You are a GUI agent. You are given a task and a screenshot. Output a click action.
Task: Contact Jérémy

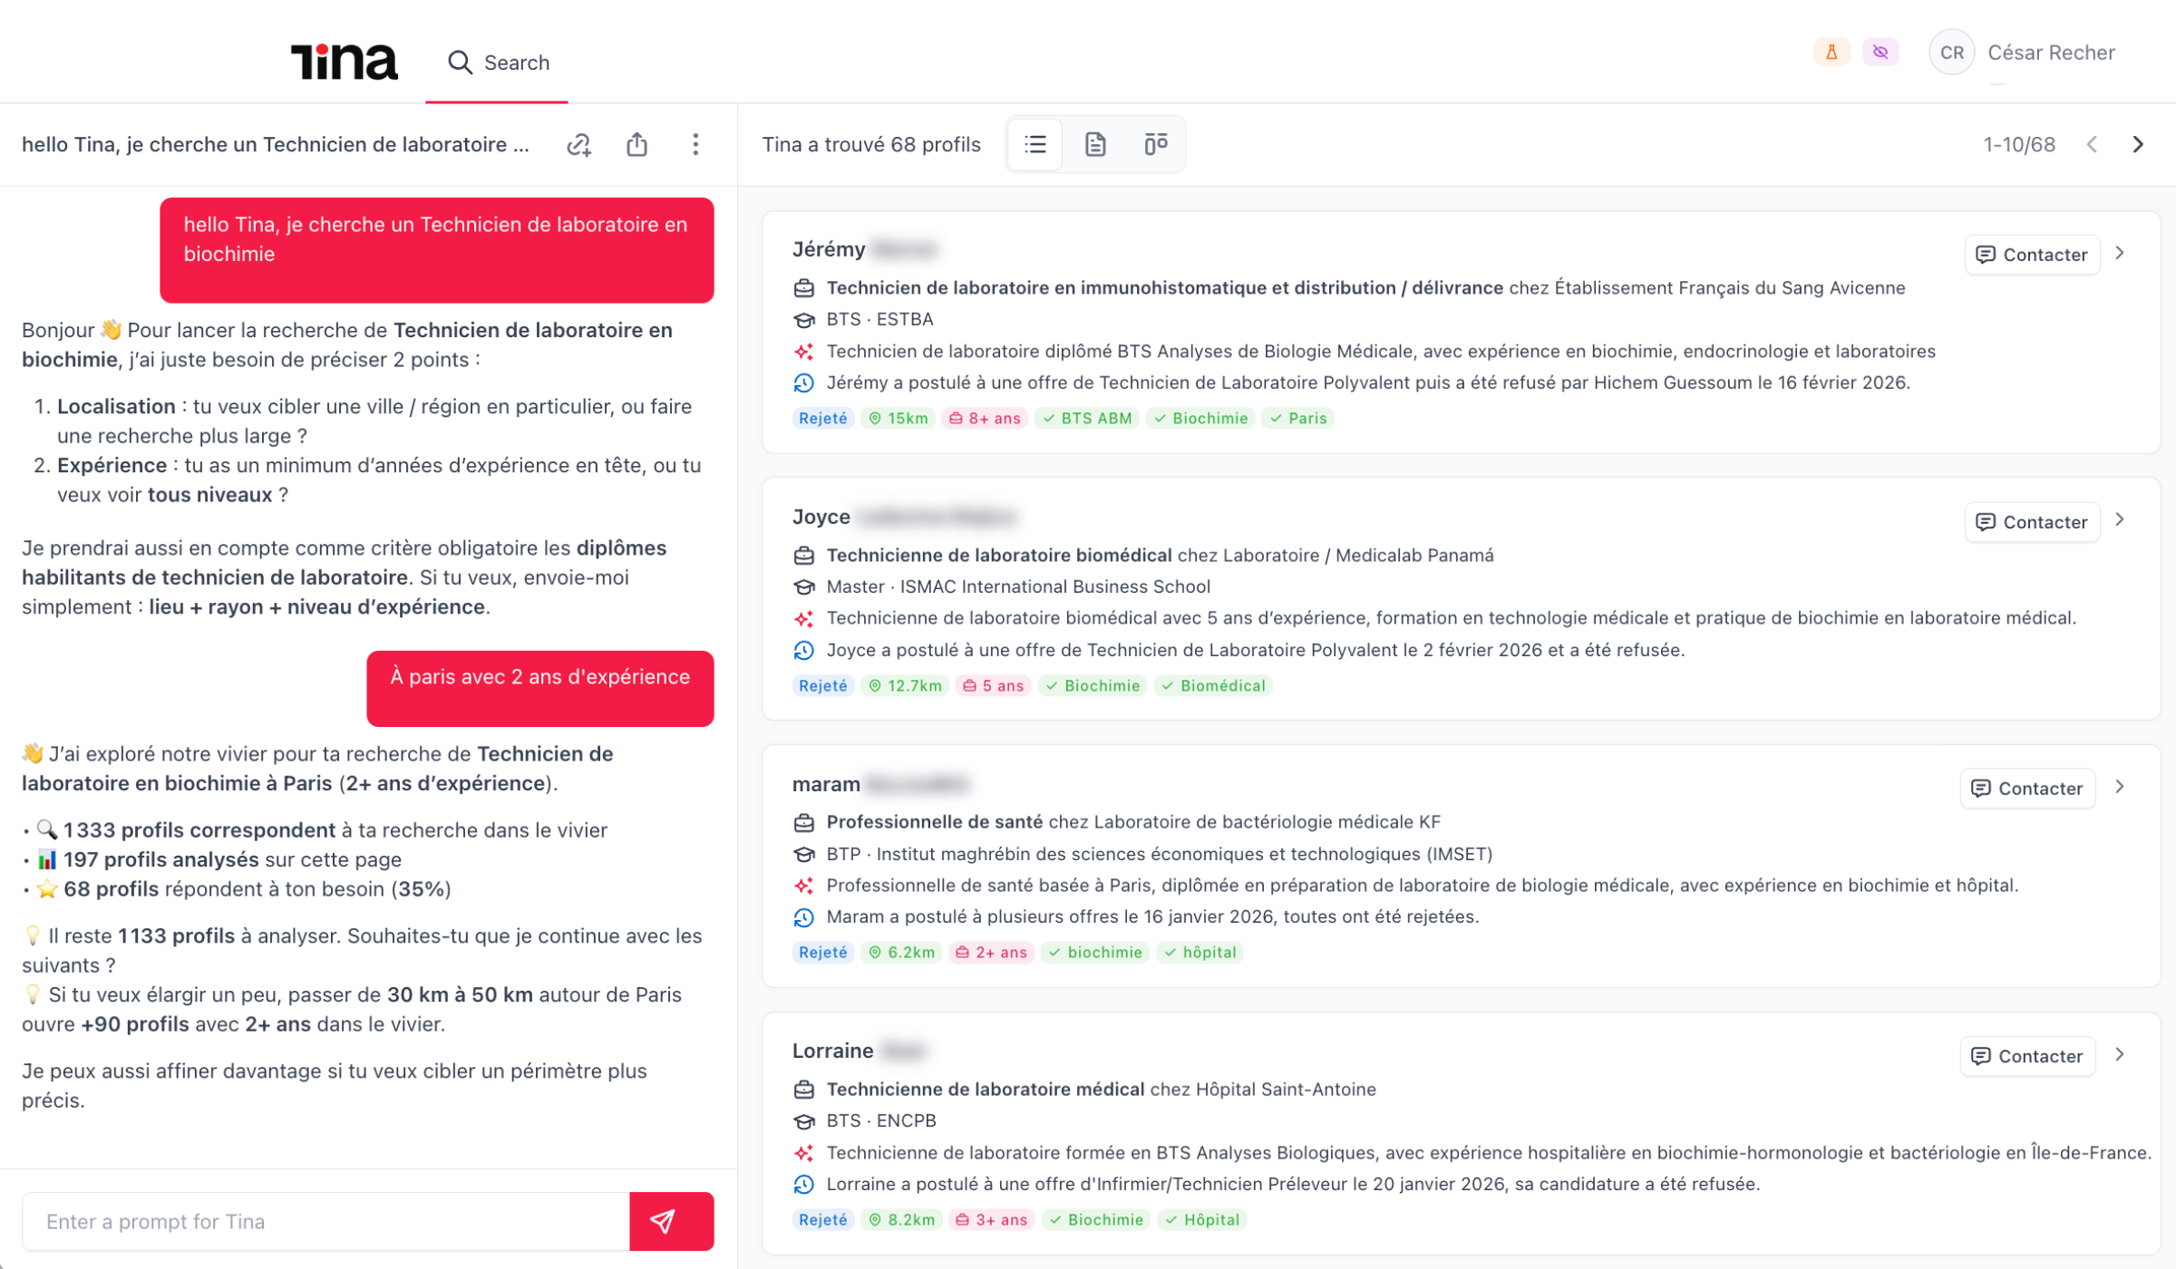click(2032, 255)
